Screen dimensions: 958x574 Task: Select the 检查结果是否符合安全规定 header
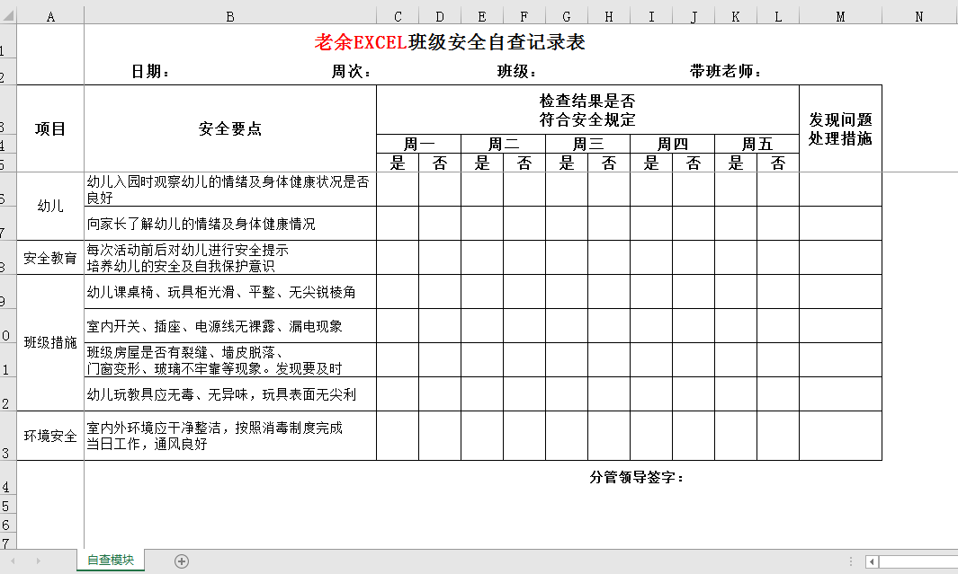click(x=587, y=110)
